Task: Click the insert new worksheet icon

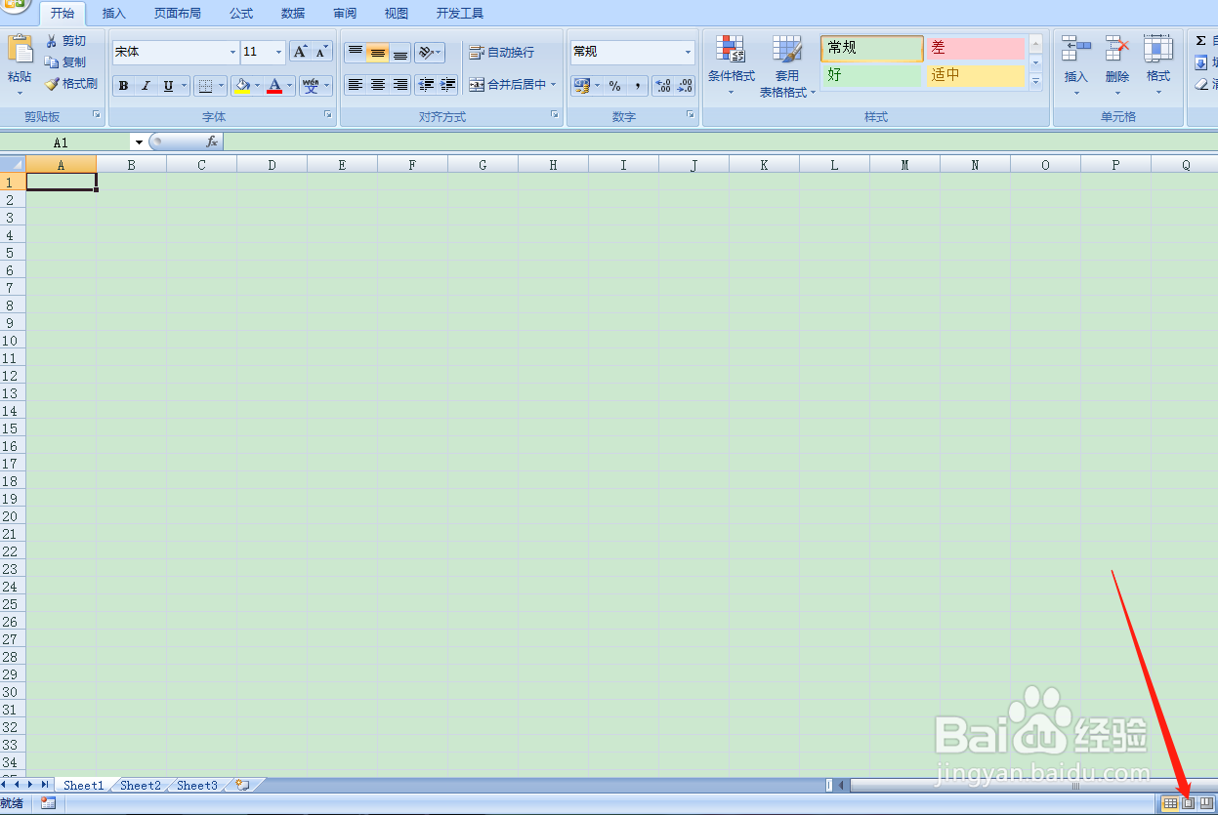Action: [x=242, y=785]
